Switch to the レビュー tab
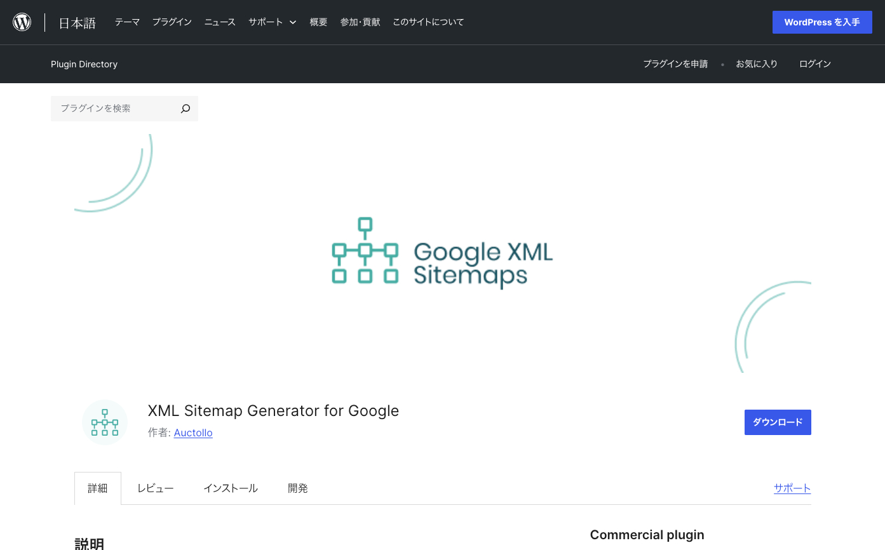This screenshot has width=885, height=550. pos(156,488)
